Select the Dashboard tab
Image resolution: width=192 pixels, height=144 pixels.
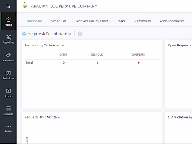34,21
